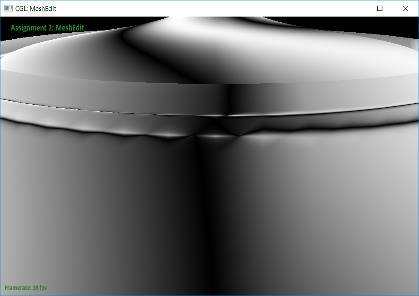Maximize the CGL: MeshEdit window
Viewport: 419px width, 296px height.
[x=380, y=8]
